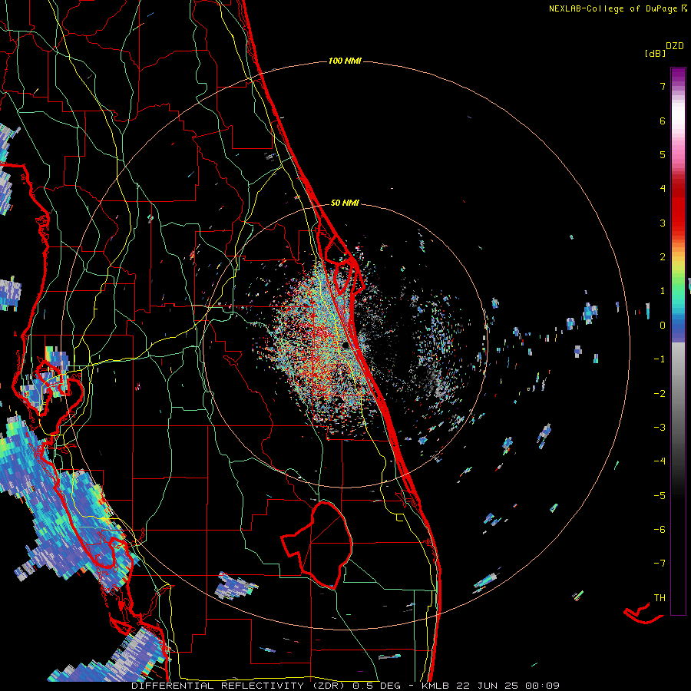The image size is (691, 691).
Task: Click the TH label at scale bottom
Action: pos(660,597)
